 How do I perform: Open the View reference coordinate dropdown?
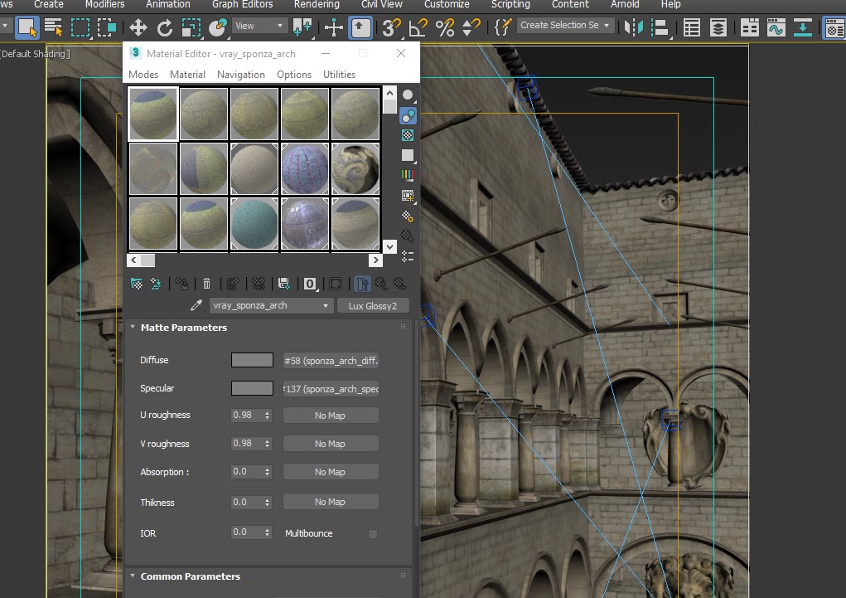259,26
